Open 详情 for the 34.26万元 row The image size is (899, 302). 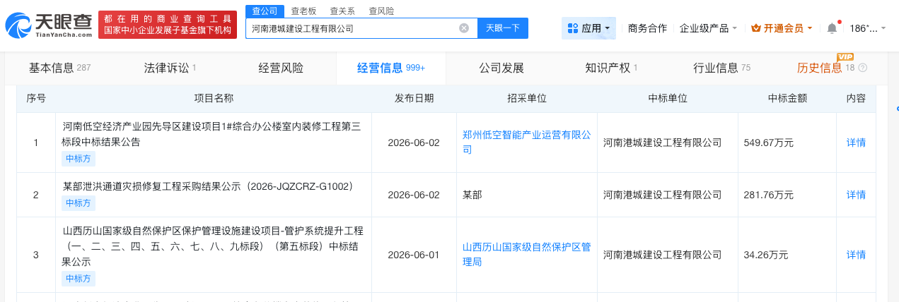click(856, 255)
